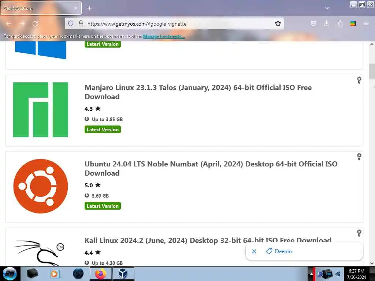Click the 'Up to 3.85 GB' size text
Image resolution: width=375 pixels, height=281 pixels.
click(x=107, y=119)
